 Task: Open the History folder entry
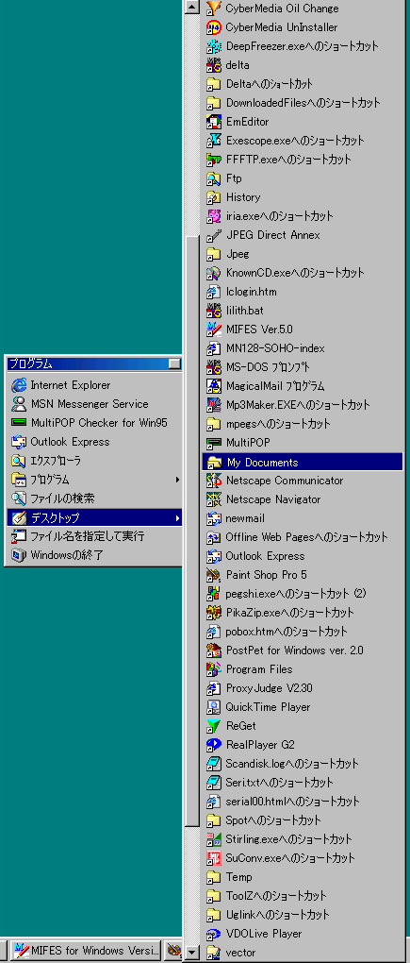(303, 197)
